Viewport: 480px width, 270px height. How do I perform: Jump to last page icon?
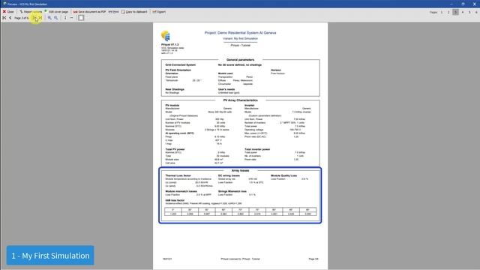tap(40, 18)
